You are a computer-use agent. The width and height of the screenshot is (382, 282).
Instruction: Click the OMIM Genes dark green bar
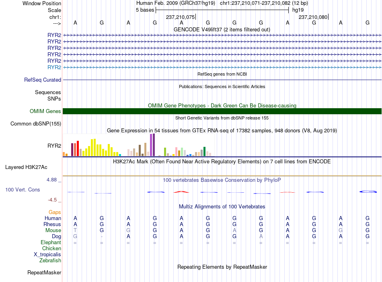click(222, 111)
